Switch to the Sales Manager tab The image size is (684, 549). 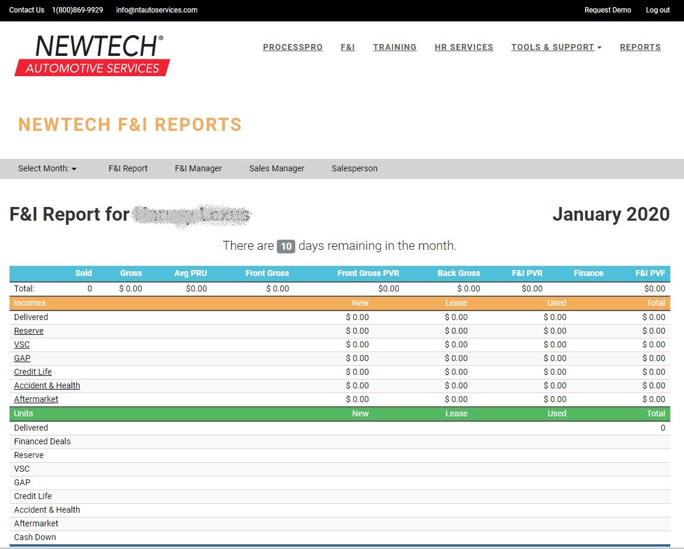(x=277, y=168)
